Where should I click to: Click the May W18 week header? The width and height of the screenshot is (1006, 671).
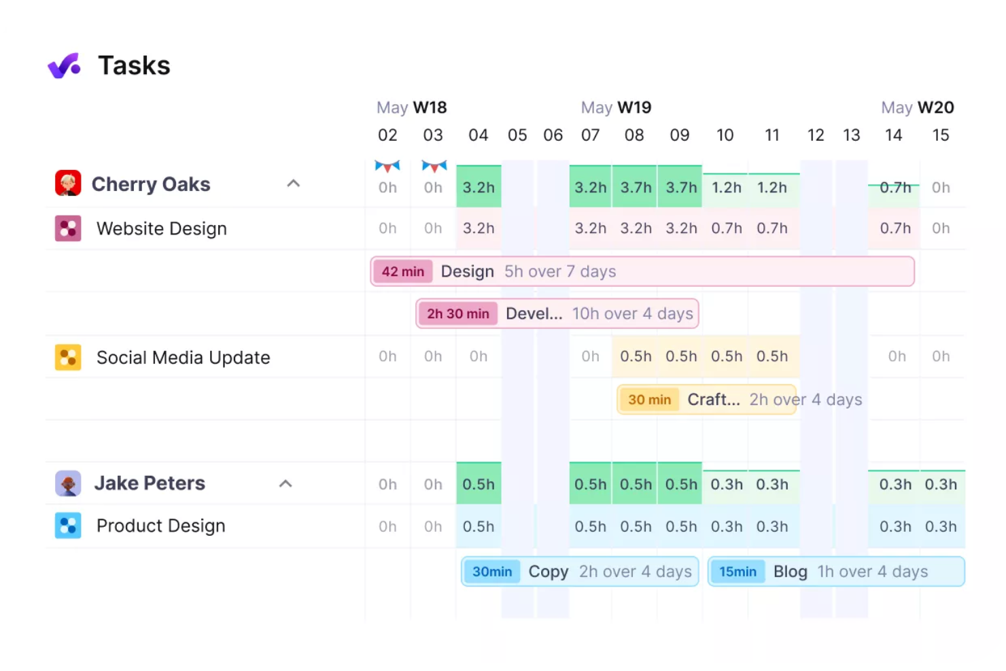tap(412, 107)
